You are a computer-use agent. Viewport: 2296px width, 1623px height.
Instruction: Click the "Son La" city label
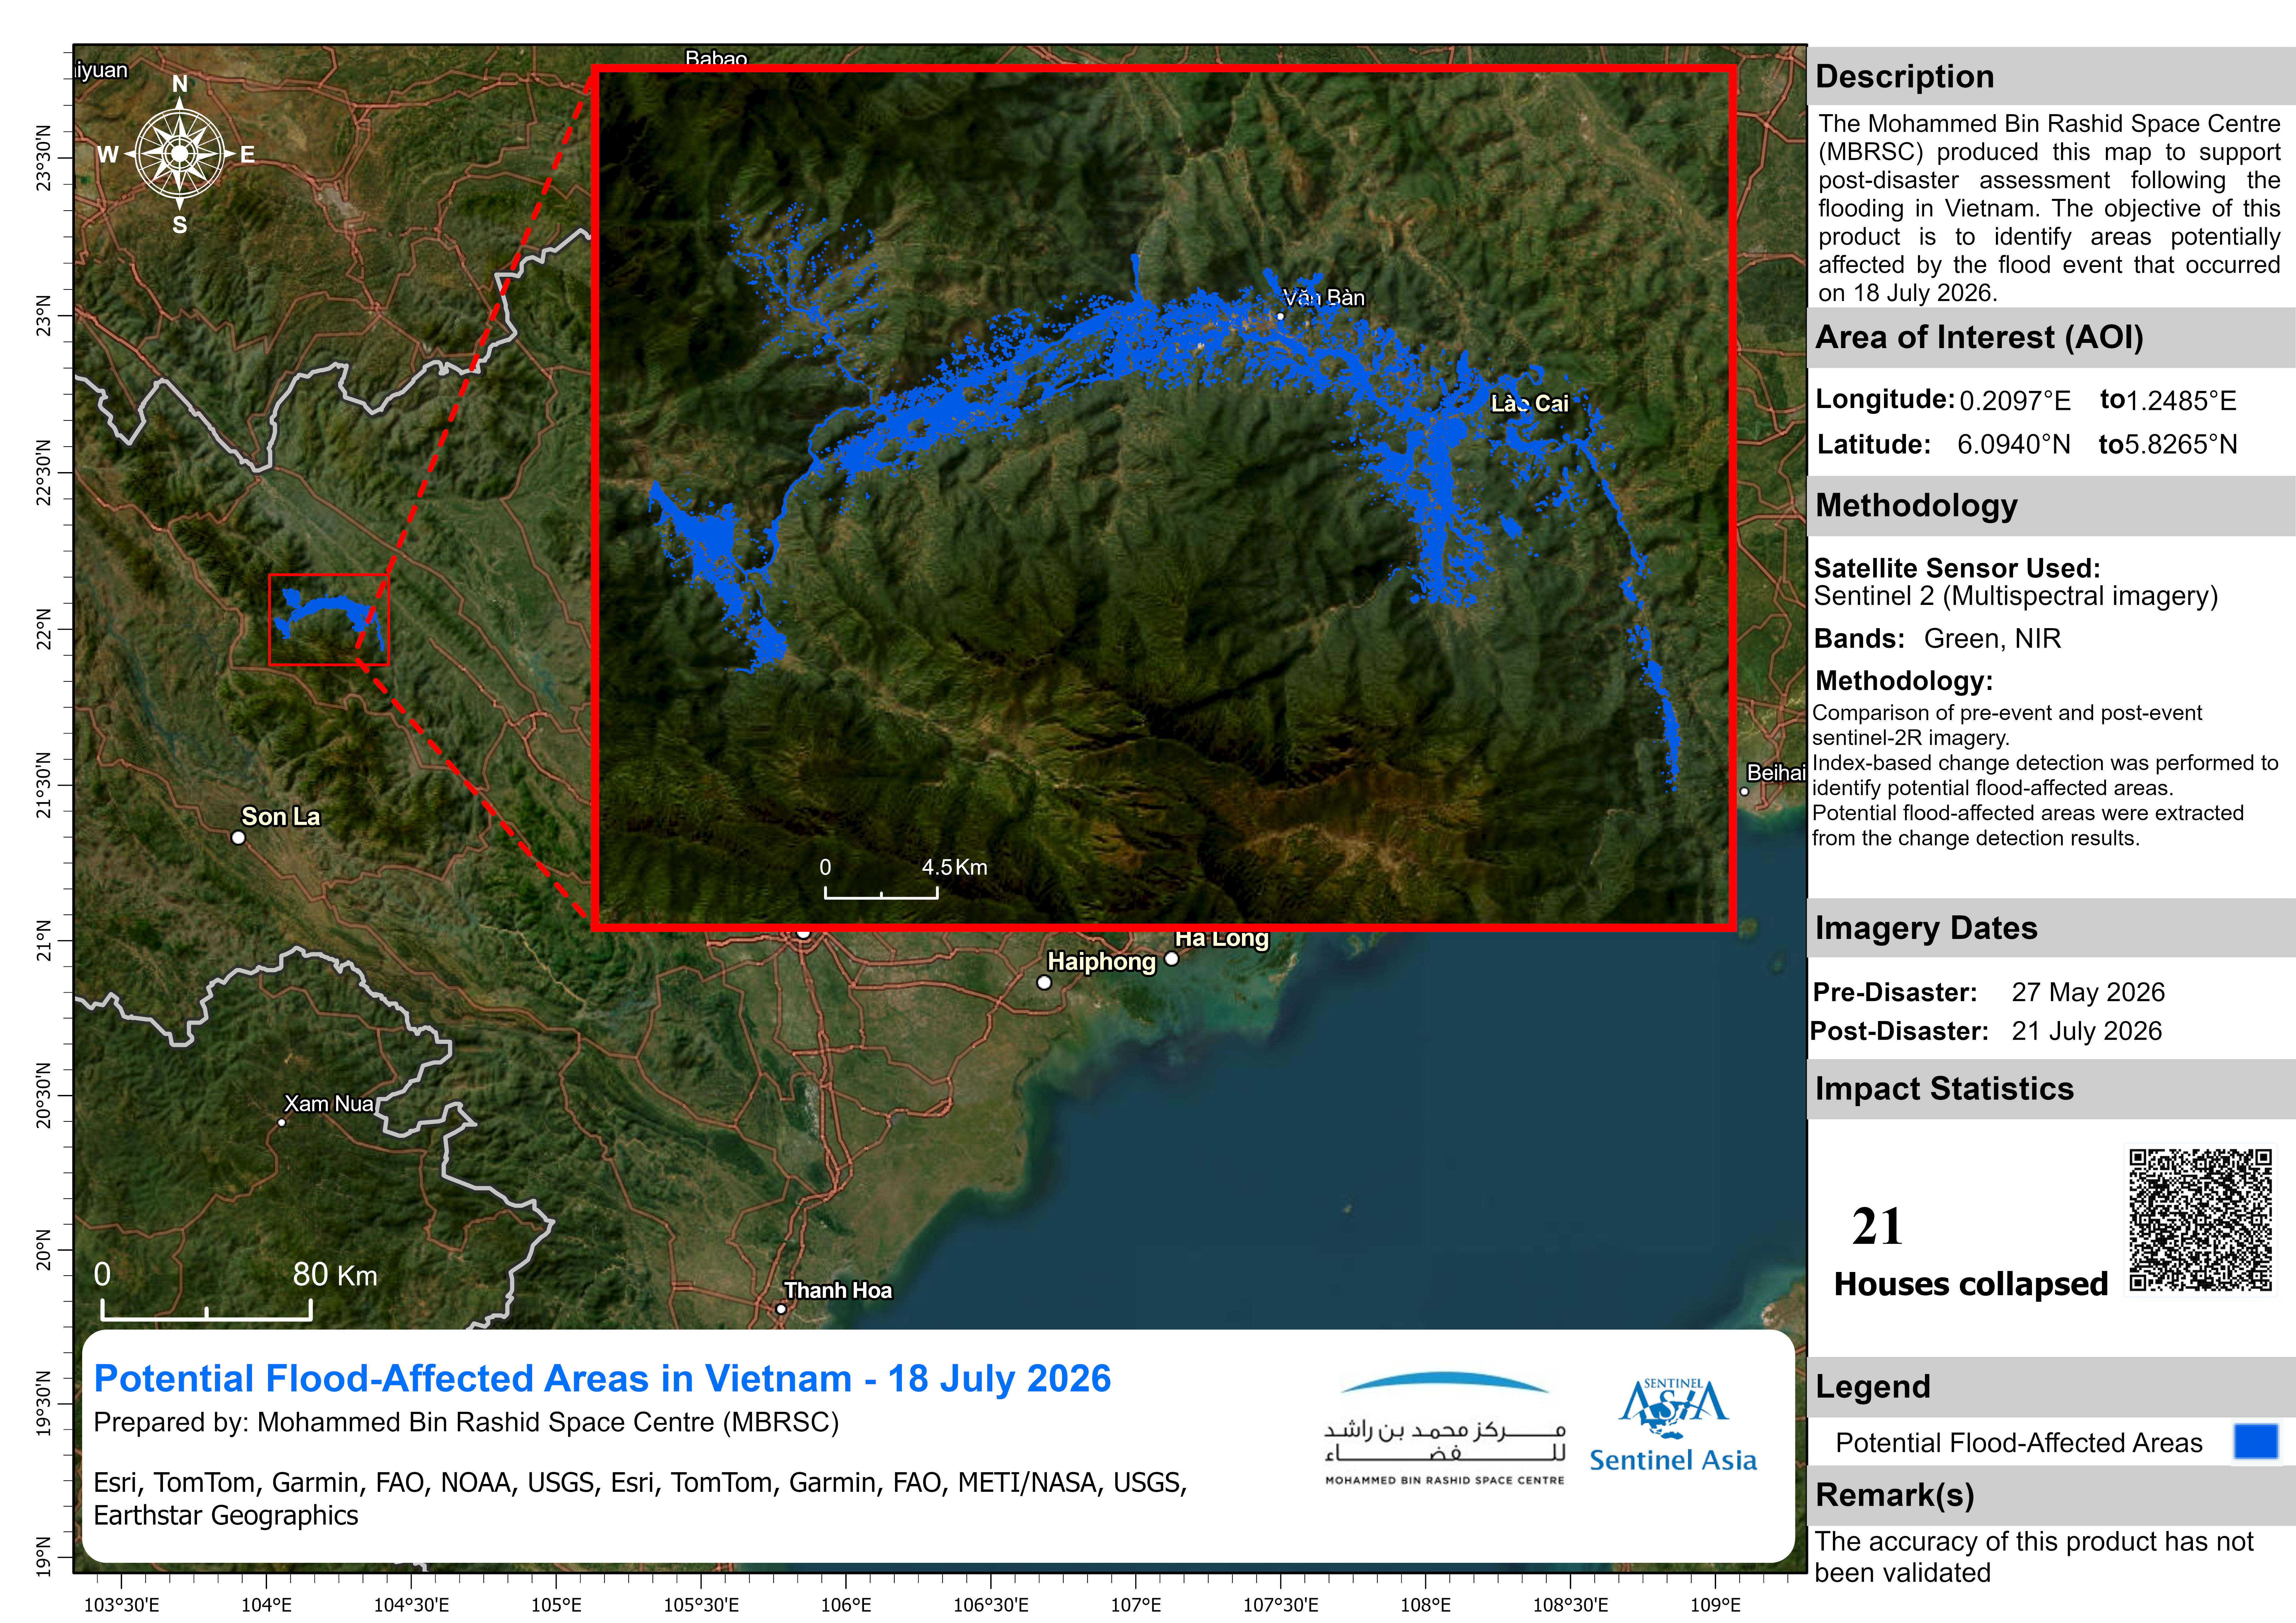(281, 817)
